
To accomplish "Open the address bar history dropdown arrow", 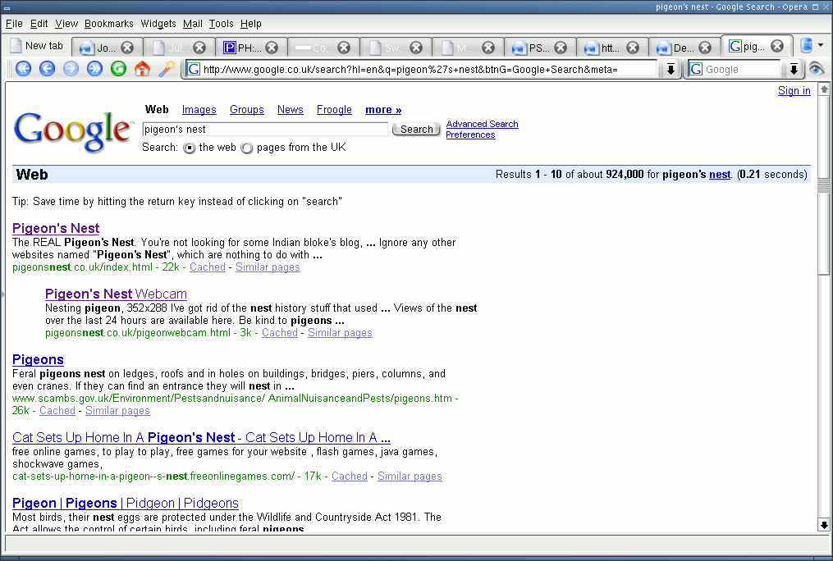I will tap(671, 69).
